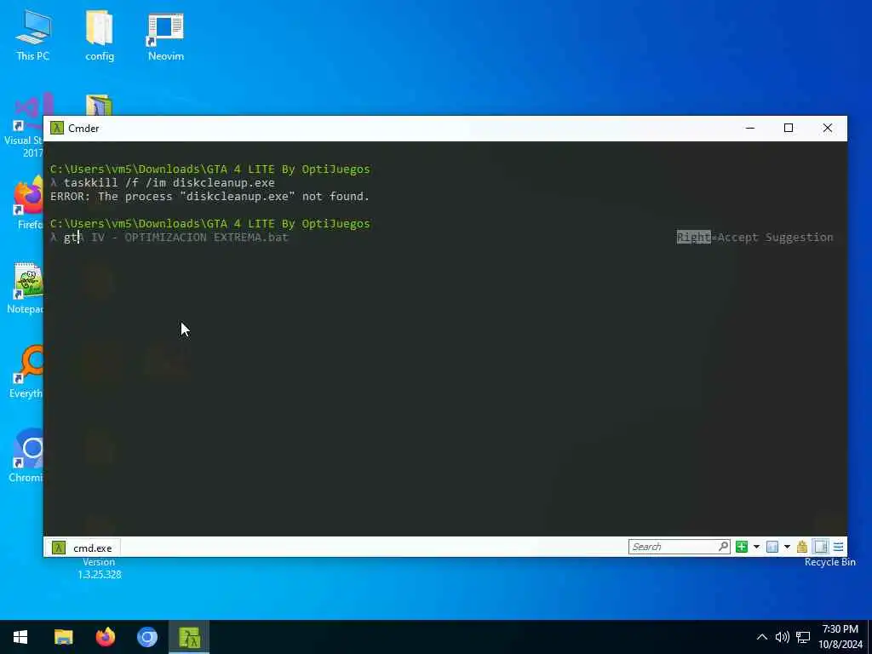Image resolution: width=872 pixels, height=654 pixels.
Task: Select the Everything desktop shortcut
Action: (x=26, y=373)
